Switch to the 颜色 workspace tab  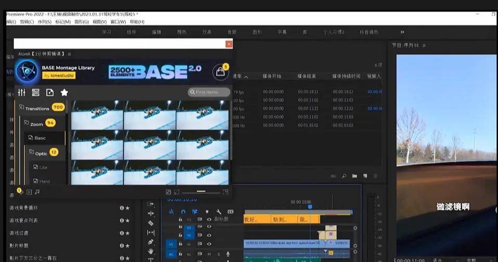tap(182, 32)
